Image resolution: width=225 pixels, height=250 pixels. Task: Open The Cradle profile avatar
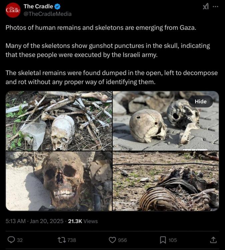point(13,10)
